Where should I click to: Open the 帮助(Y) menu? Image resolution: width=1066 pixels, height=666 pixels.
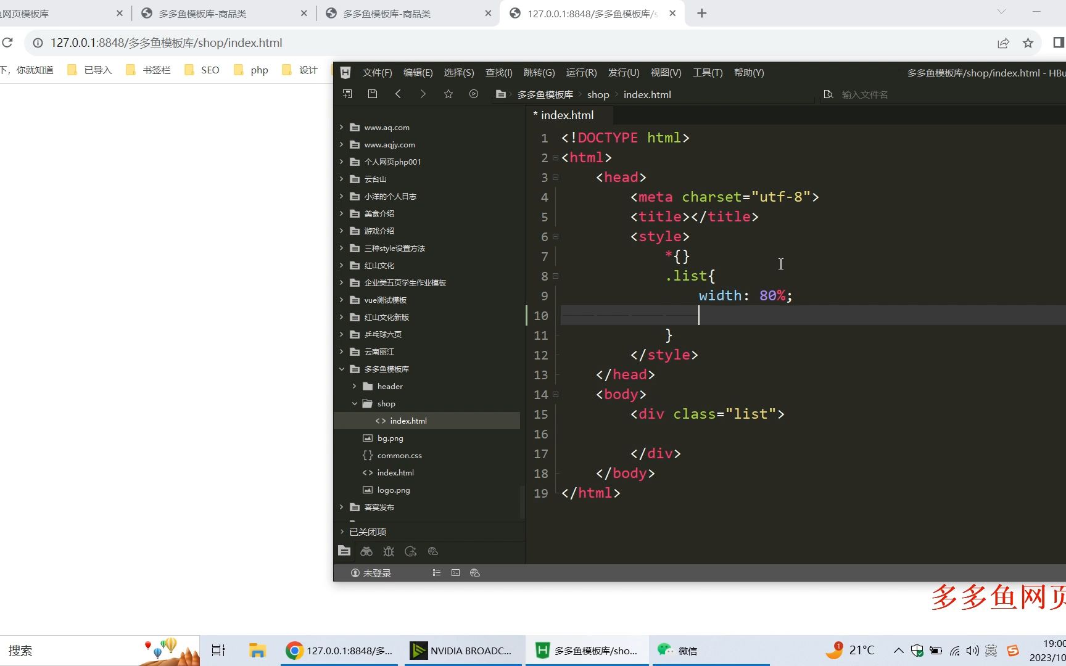(x=749, y=72)
